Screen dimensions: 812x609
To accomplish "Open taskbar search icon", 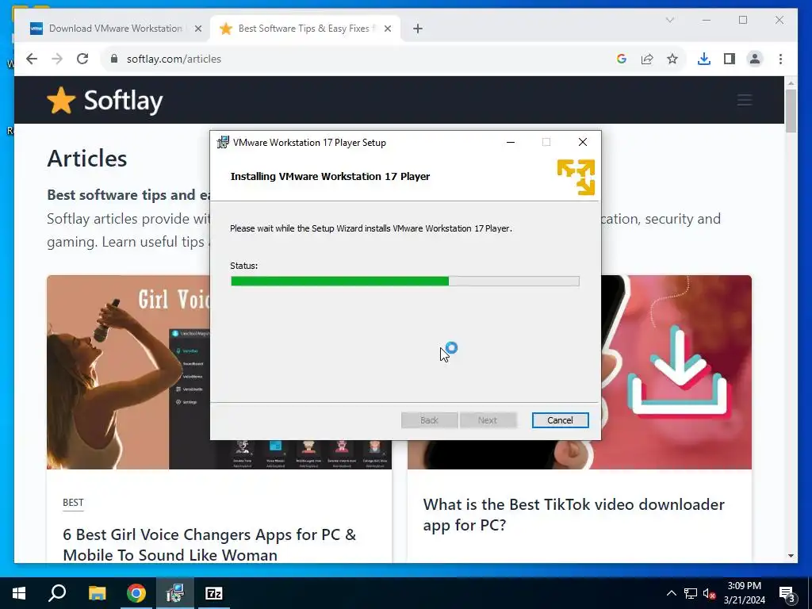I will click(x=57, y=593).
